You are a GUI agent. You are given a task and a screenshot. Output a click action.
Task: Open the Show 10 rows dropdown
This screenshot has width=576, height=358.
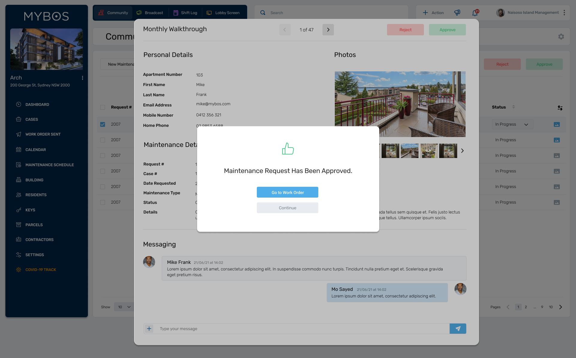[124, 307]
